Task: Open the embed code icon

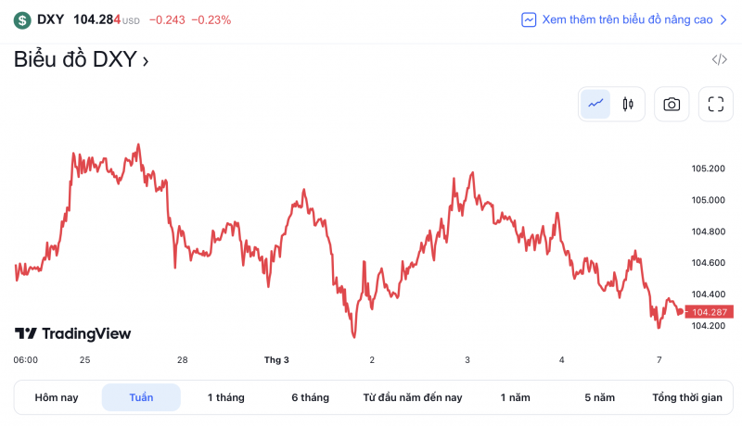Action: point(719,60)
